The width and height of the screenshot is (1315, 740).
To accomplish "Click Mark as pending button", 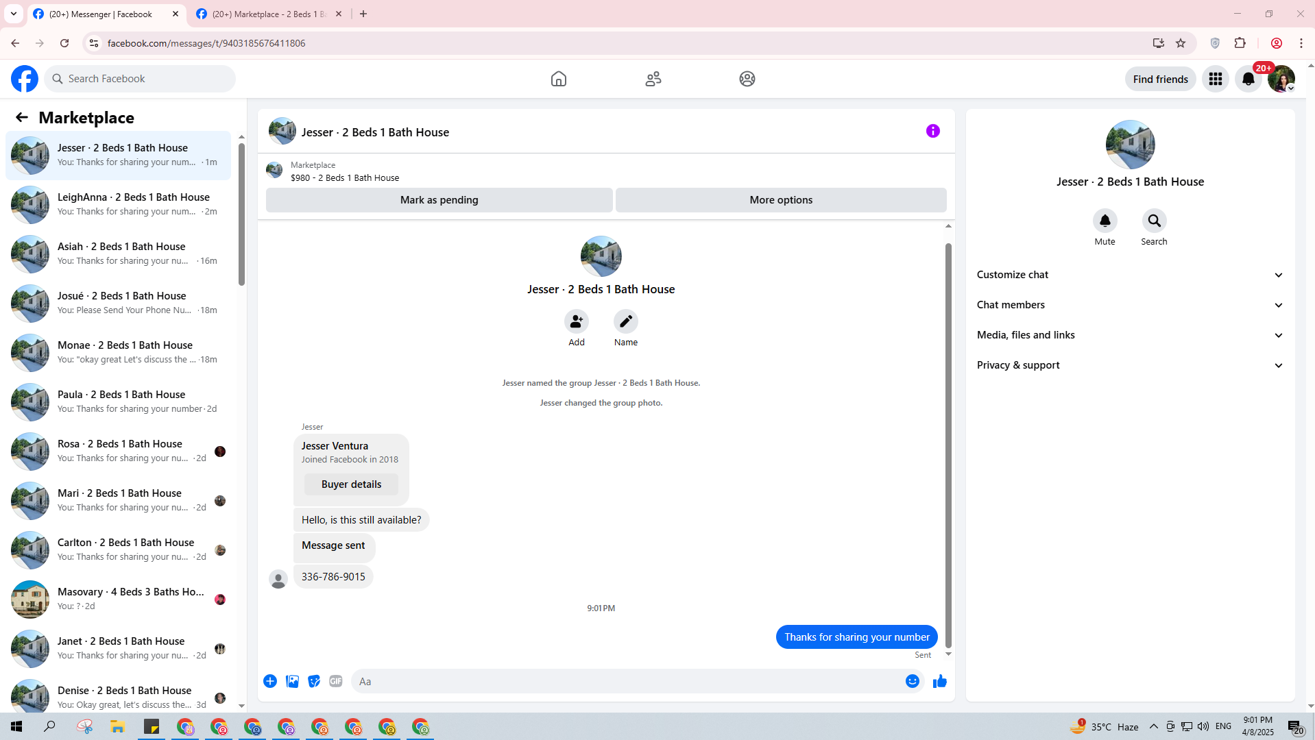I will pyautogui.click(x=439, y=200).
